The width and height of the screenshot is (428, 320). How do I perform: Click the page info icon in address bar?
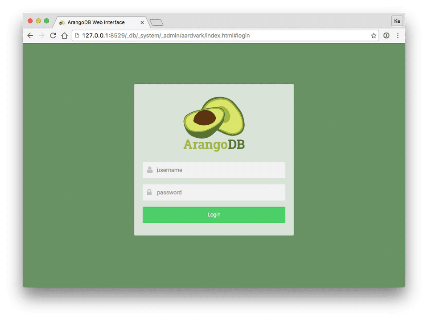point(77,36)
